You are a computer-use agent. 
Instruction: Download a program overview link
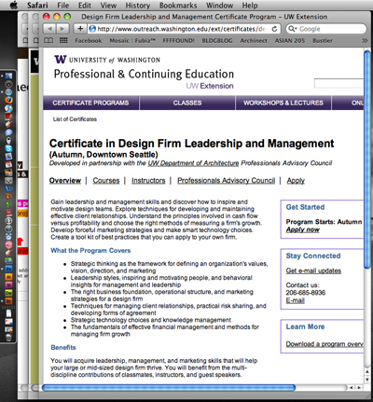coord(325,344)
